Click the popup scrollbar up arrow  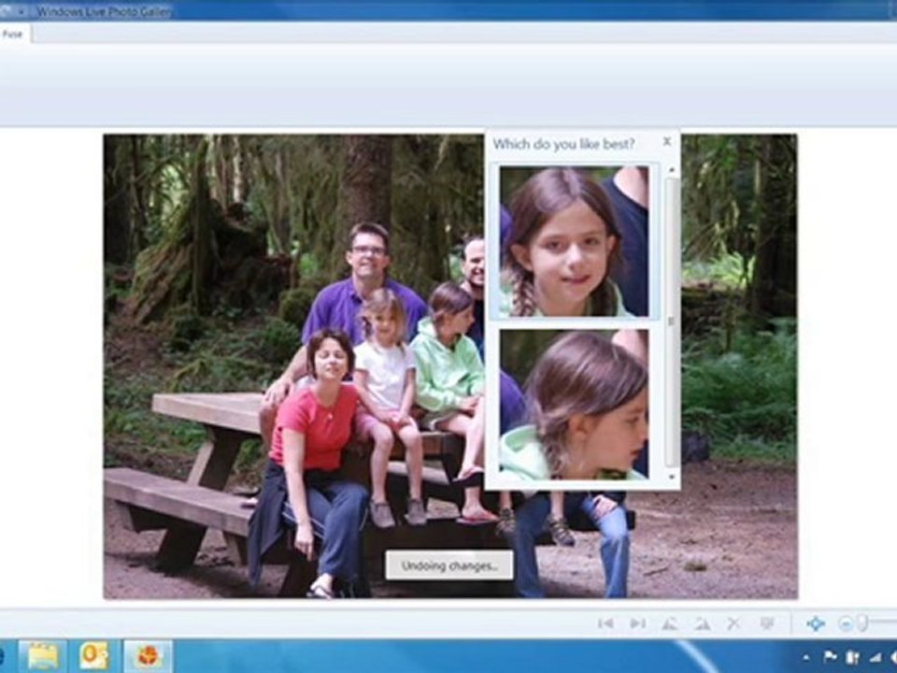point(672,170)
